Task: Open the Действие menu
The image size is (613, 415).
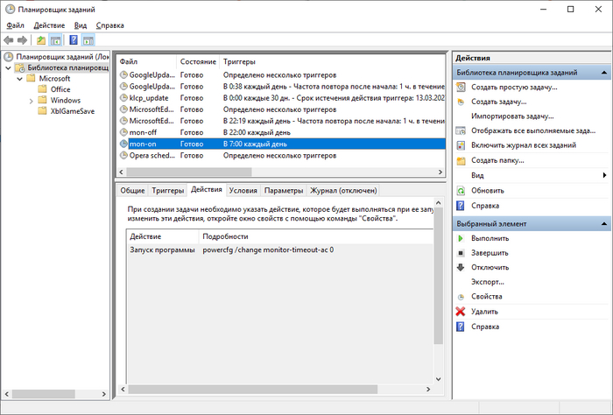Action: pyautogui.click(x=49, y=25)
